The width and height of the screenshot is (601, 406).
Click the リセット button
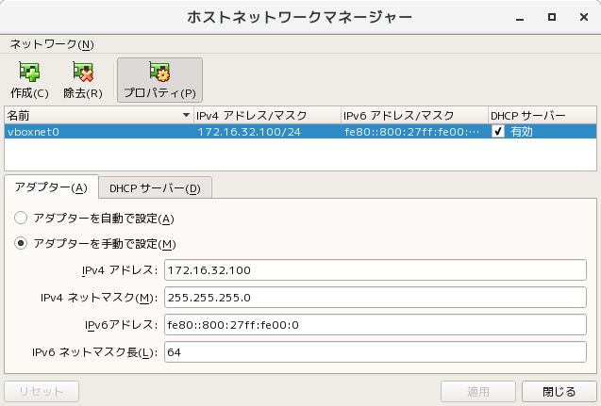pyautogui.click(x=42, y=392)
